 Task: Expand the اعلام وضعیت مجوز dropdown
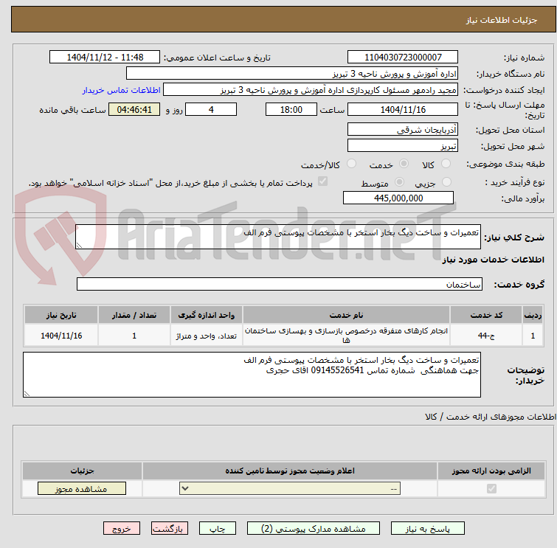(290, 489)
